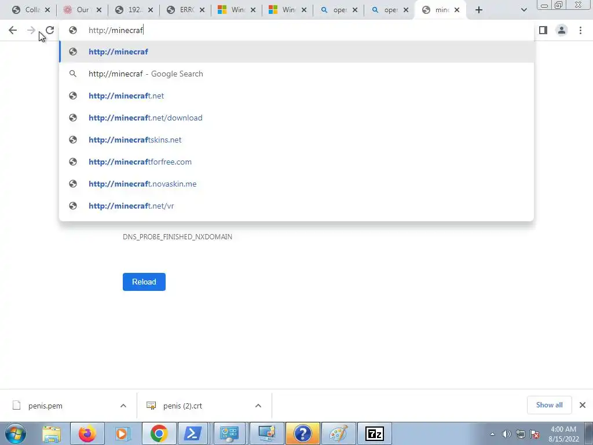
Task: Select the minecraftforfree.com suggestion
Action: point(296,162)
